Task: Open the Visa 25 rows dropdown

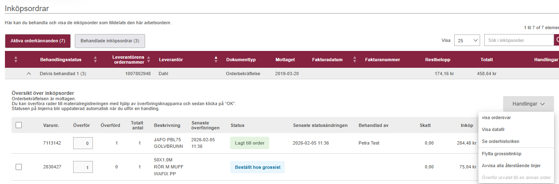Action: point(467,40)
